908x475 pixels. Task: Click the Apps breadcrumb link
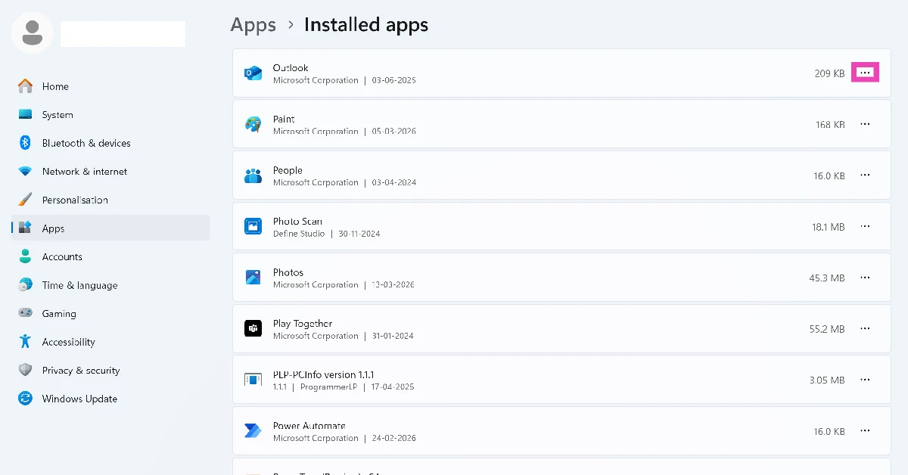tap(253, 25)
